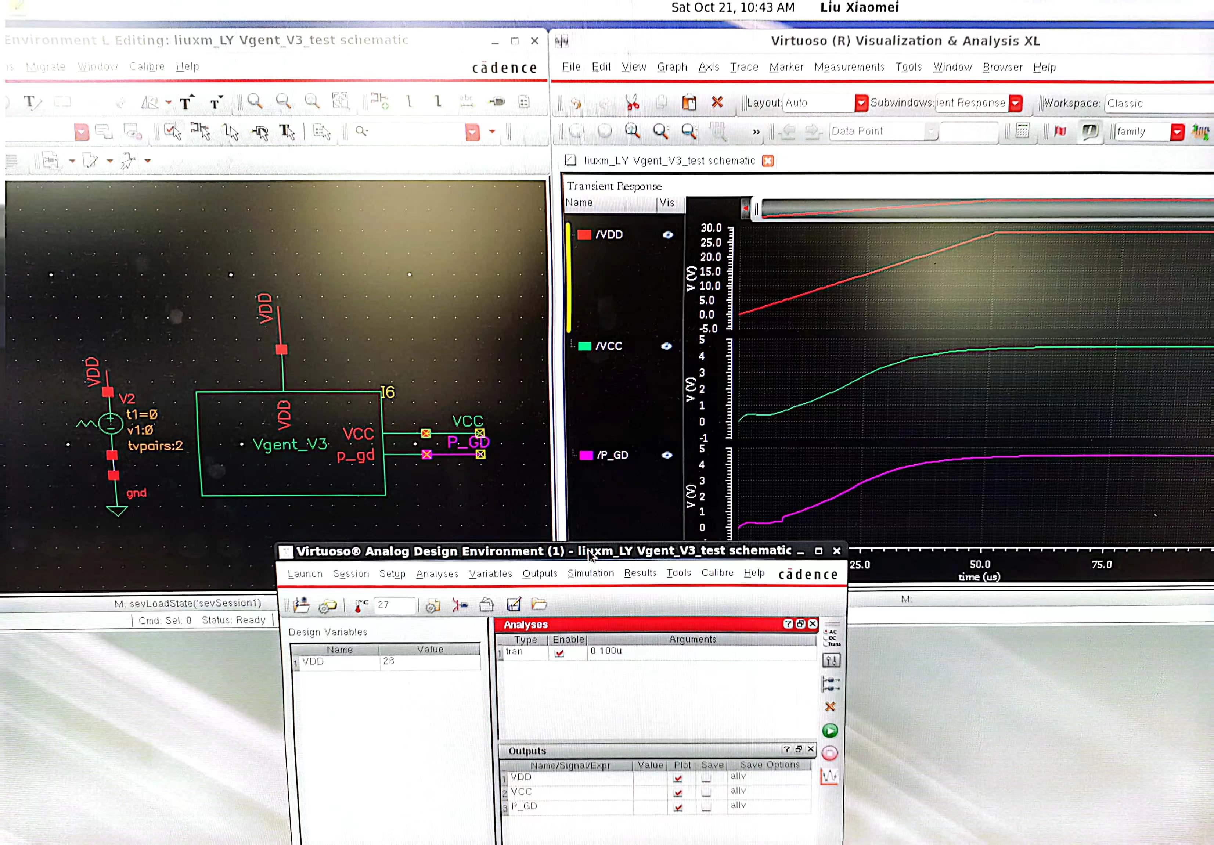Click the red X delete icon in ADE sidebar
The image size is (1214, 845).
pos(830,706)
